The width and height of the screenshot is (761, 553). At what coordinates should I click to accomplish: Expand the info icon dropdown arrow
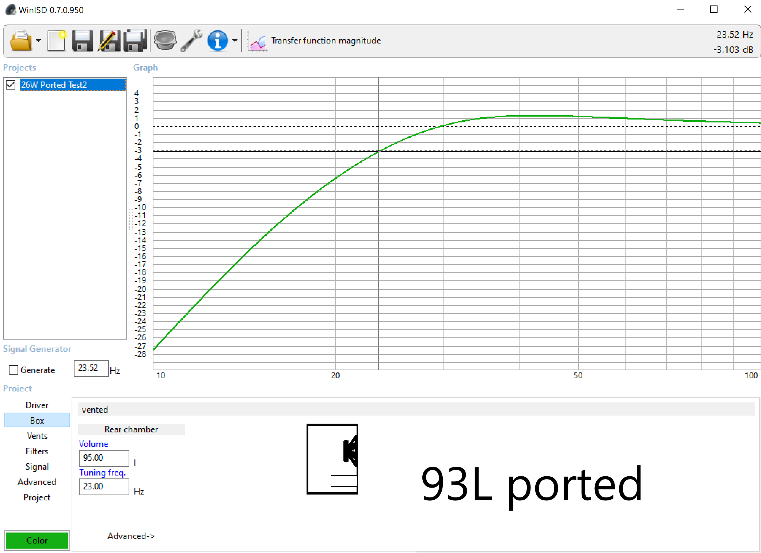click(x=235, y=41)
